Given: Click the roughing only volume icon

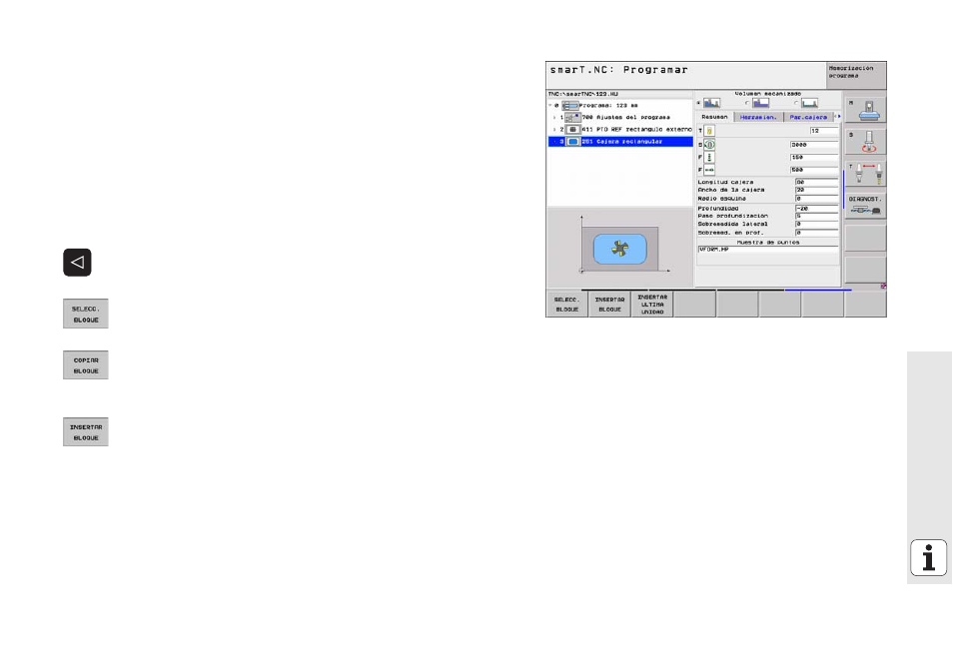Looking at the screenshot, I should pyautogui.click(x=761, y=103).
